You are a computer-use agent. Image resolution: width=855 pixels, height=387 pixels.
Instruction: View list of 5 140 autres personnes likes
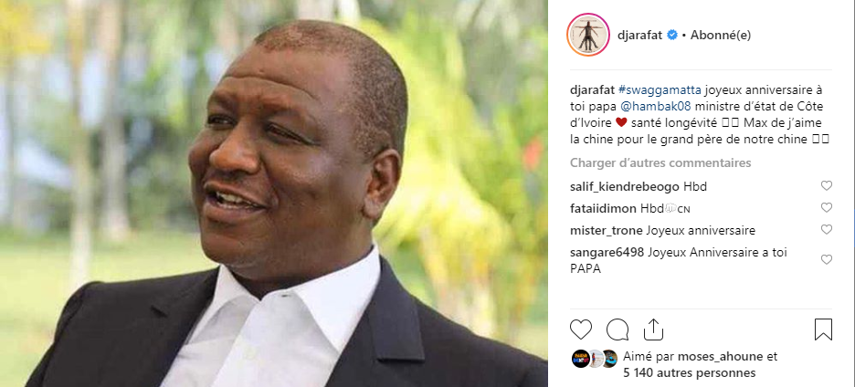coord(690,372)
